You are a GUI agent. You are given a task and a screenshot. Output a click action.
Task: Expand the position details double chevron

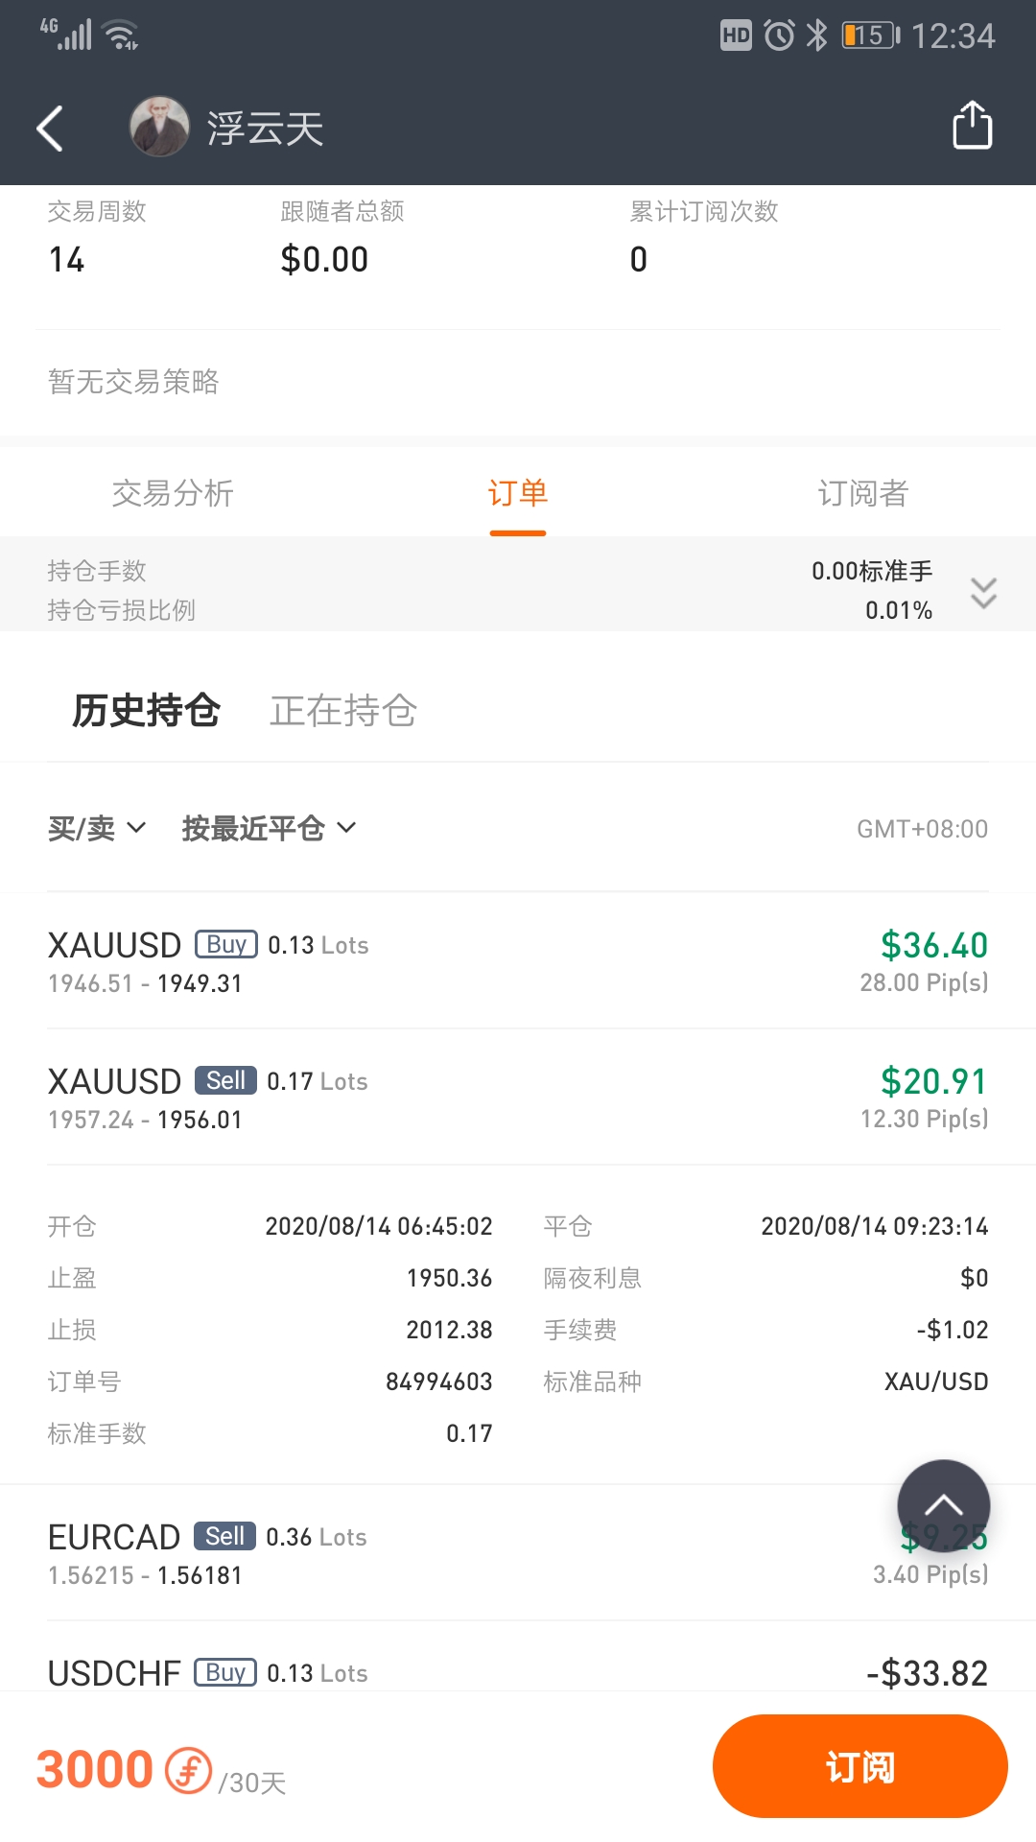pos(983,592)
